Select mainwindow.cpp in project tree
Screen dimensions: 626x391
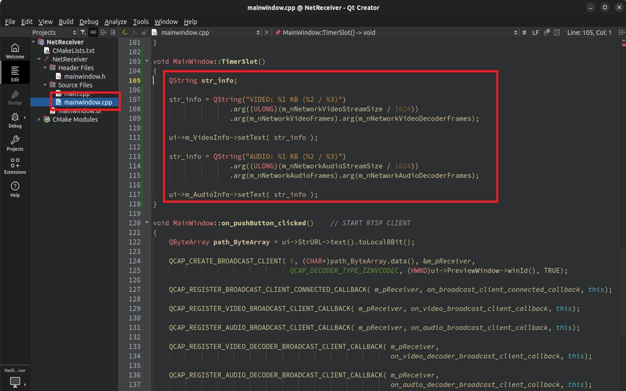coord(88,102)
